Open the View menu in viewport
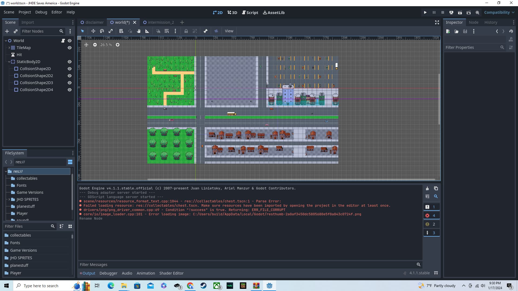 229,31
